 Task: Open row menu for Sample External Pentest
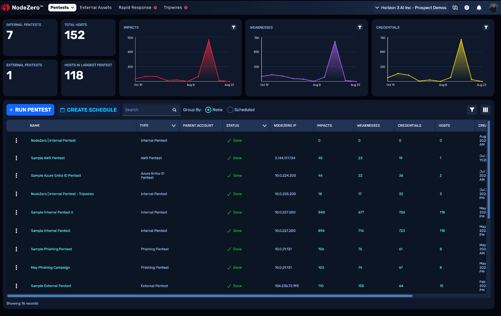tap(16, 286)
